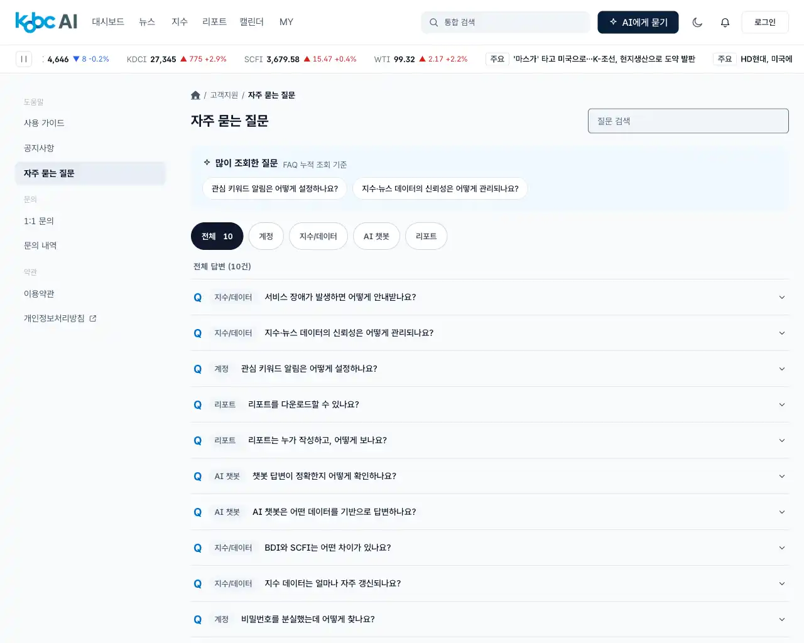The width and height of the screenshot is (804, 643).
Task: Click the search magnifier icon in 통합 검색
Action: [x=433, y=22]
